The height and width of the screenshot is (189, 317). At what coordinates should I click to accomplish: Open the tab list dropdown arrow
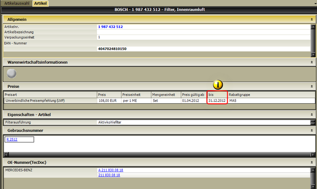point(315,4)
